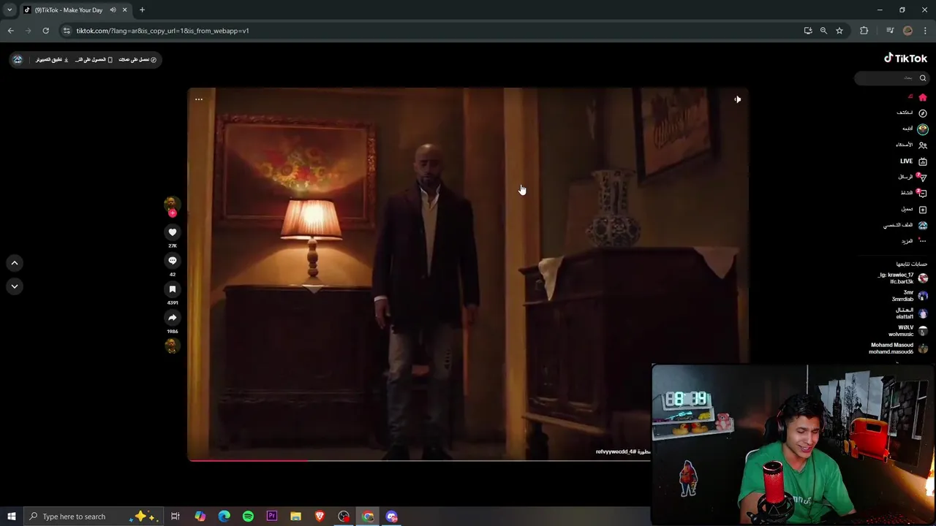The image size is (936, 526).
Task: Open followed account wolvmusic
Action: pyautogui.click(x=908, y=331)
